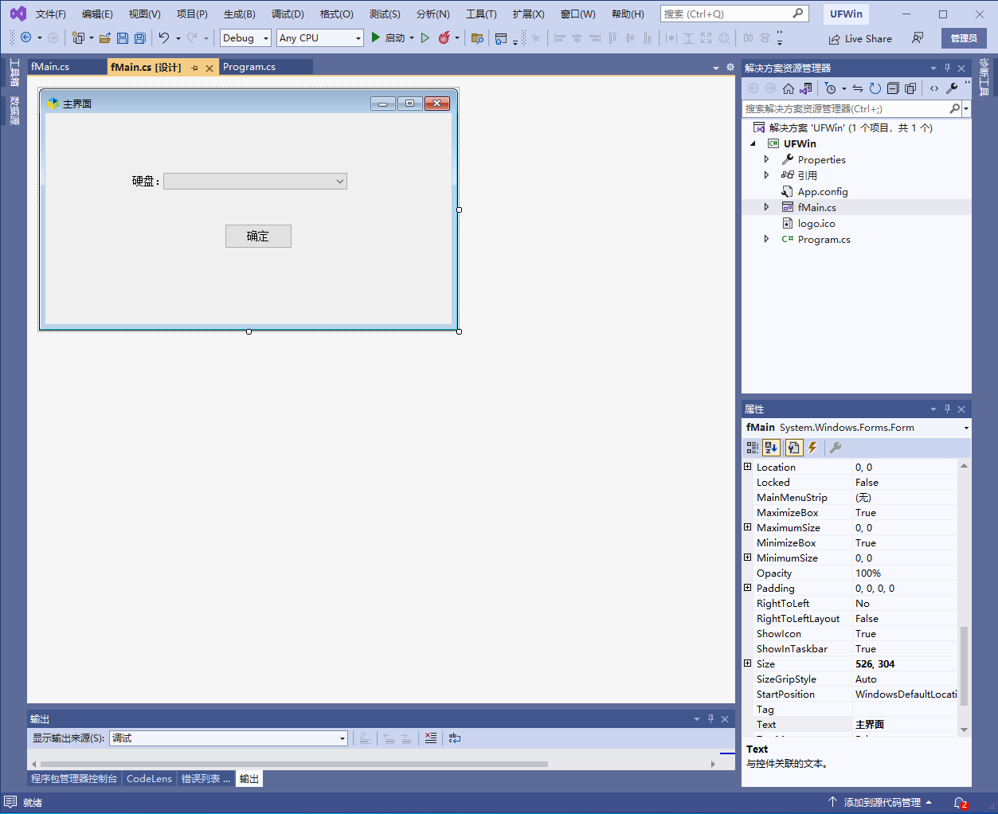Pin the Properties panel
Image resolution: width=998 pixels, height=814 pixels.
(947, 409)
